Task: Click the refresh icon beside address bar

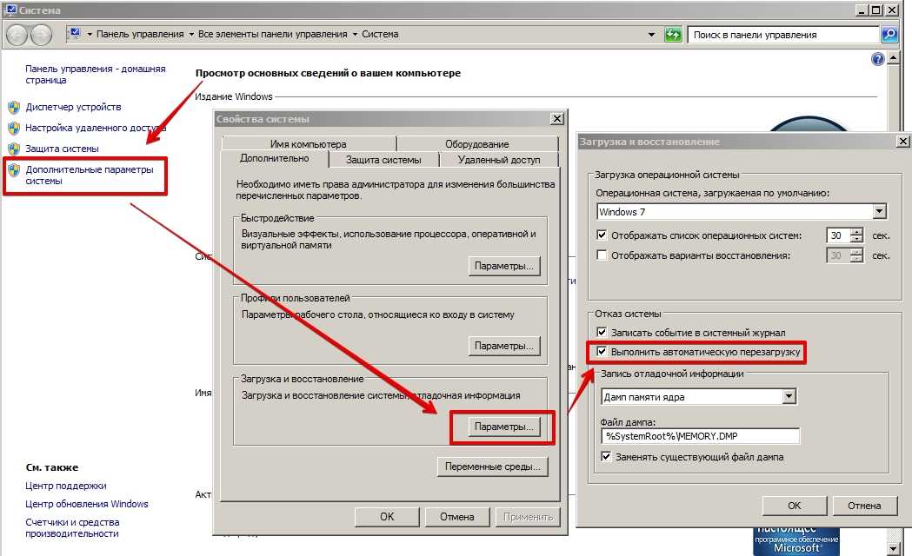Action: pos(673,35)
